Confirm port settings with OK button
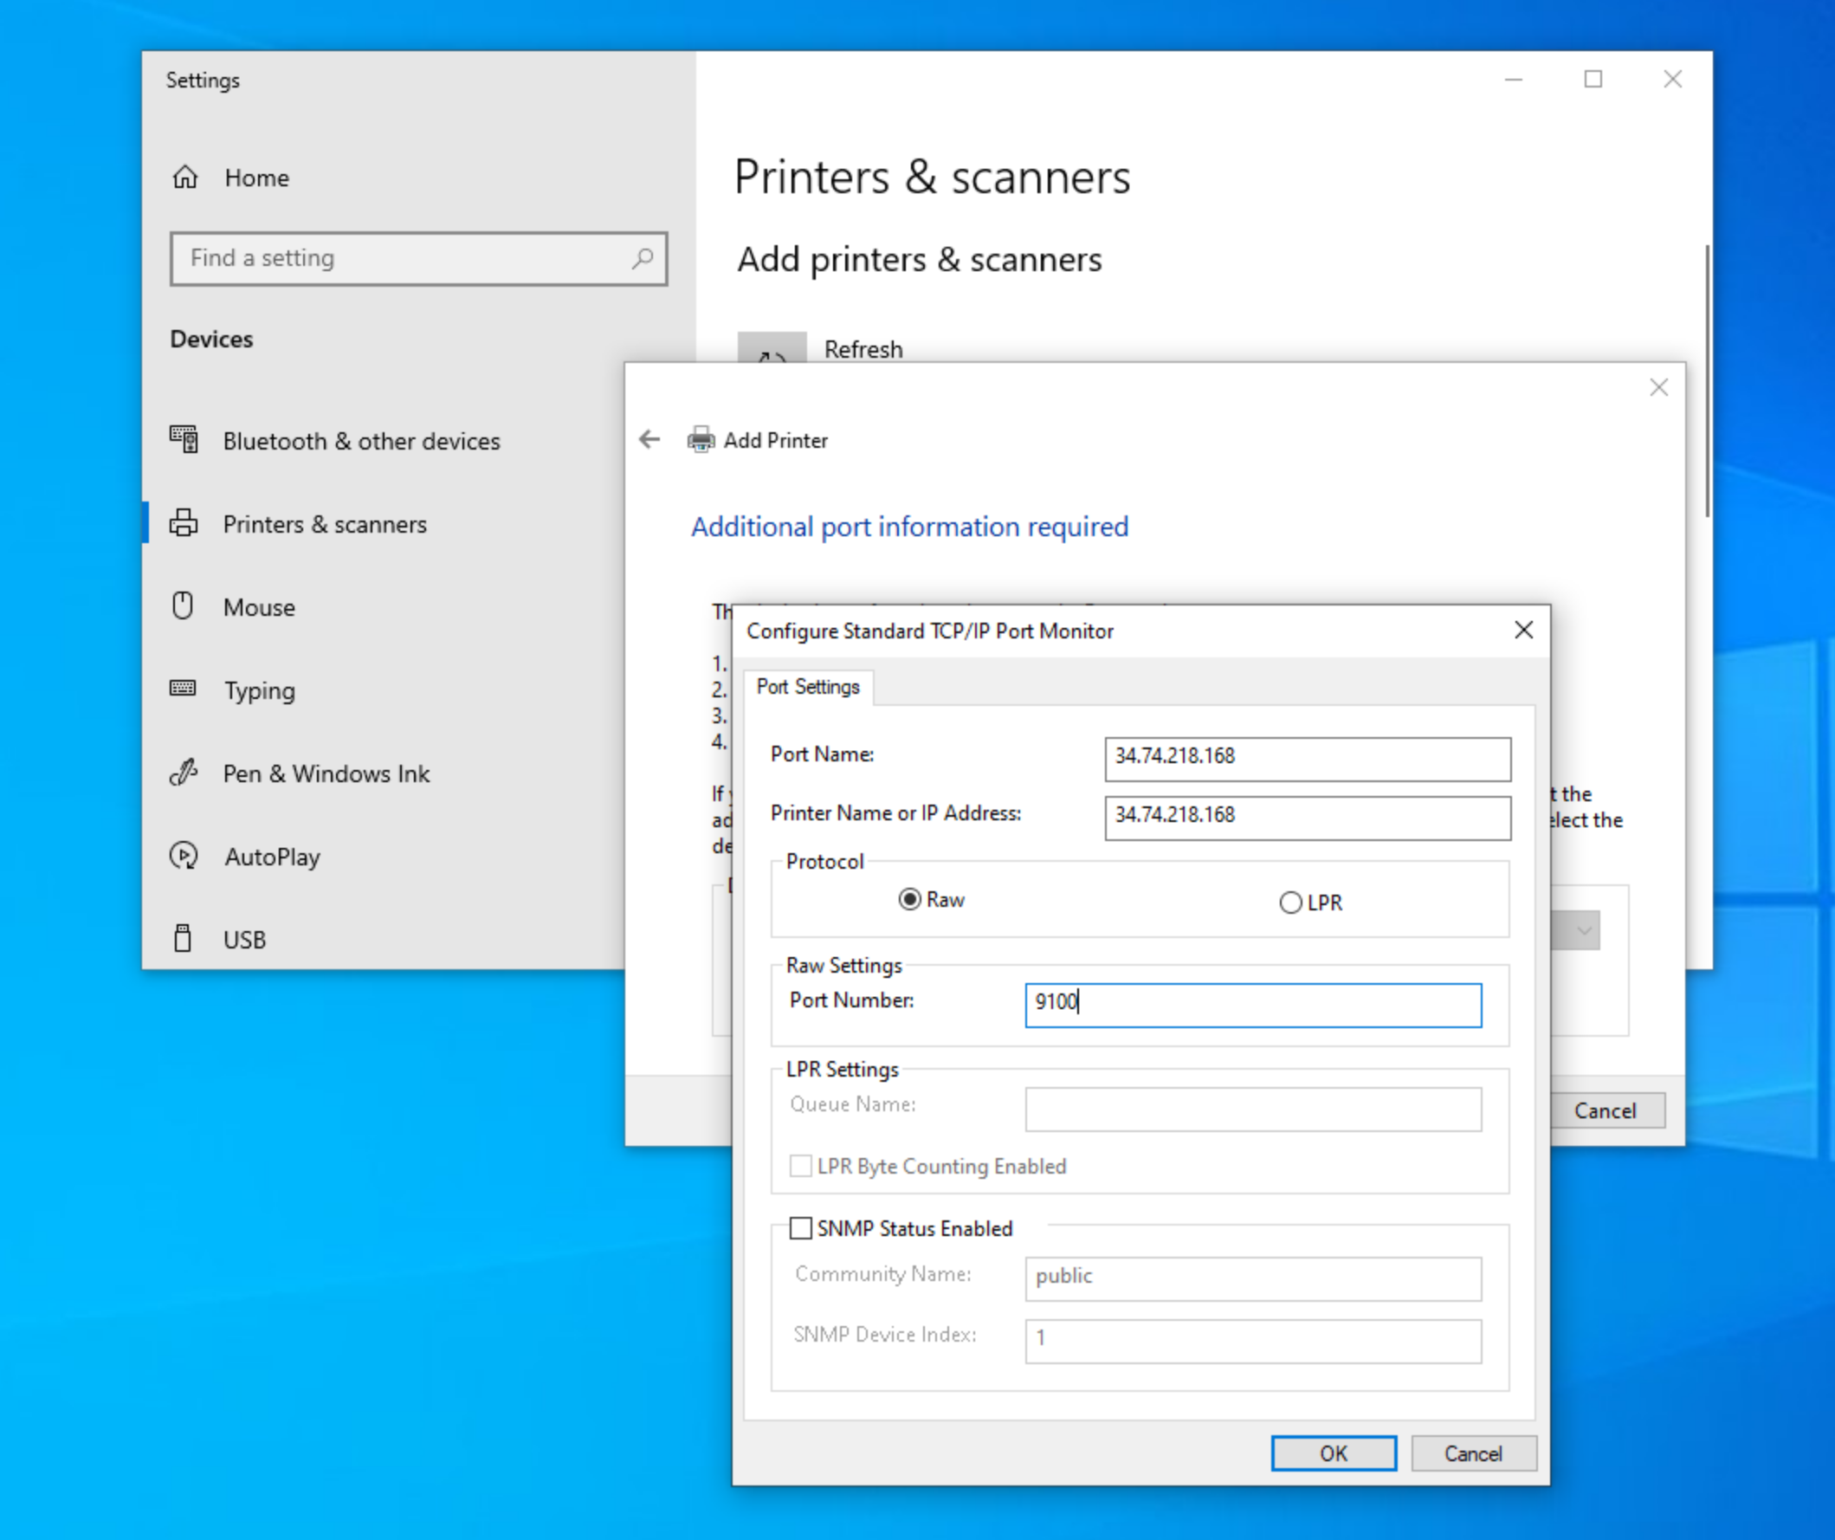Viewport: 1835px width, 1540px height. tap(1333, 1453)
